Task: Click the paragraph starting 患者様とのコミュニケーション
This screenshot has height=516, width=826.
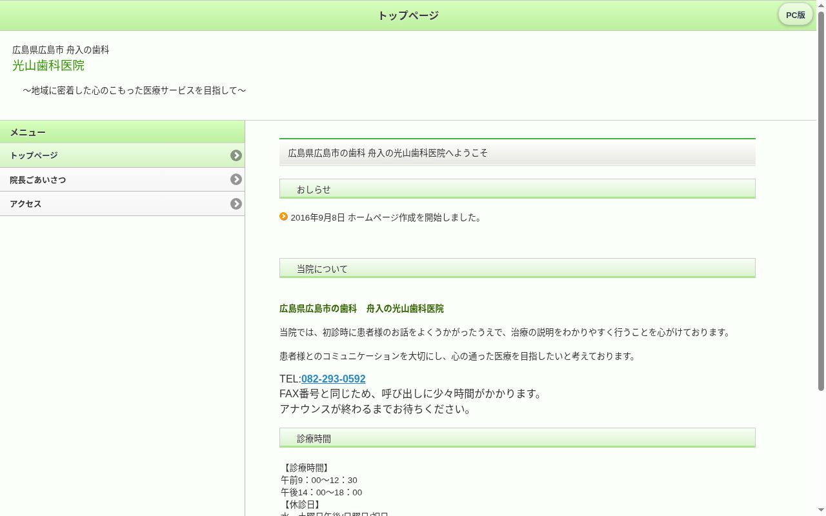Action: [459, 357]
